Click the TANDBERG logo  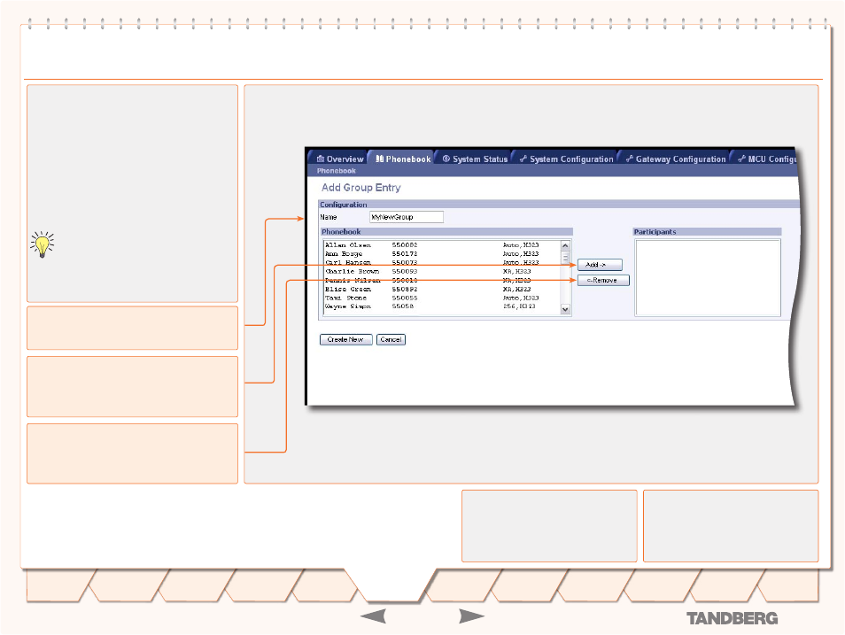732,618
